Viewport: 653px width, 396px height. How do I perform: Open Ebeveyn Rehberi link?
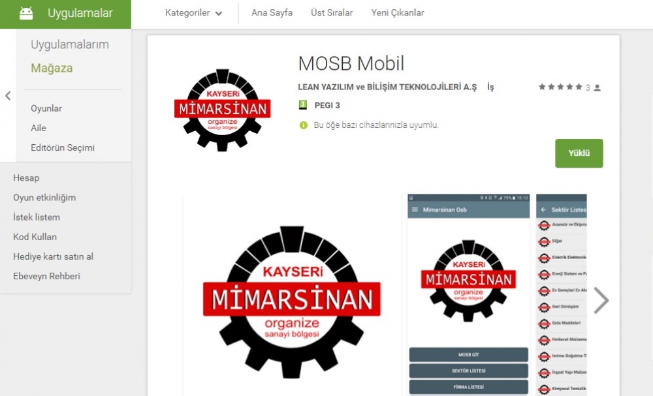pos(46,276)
